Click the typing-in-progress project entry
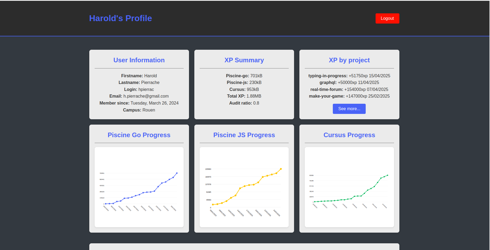490x250 pixels. click(349, 76)
